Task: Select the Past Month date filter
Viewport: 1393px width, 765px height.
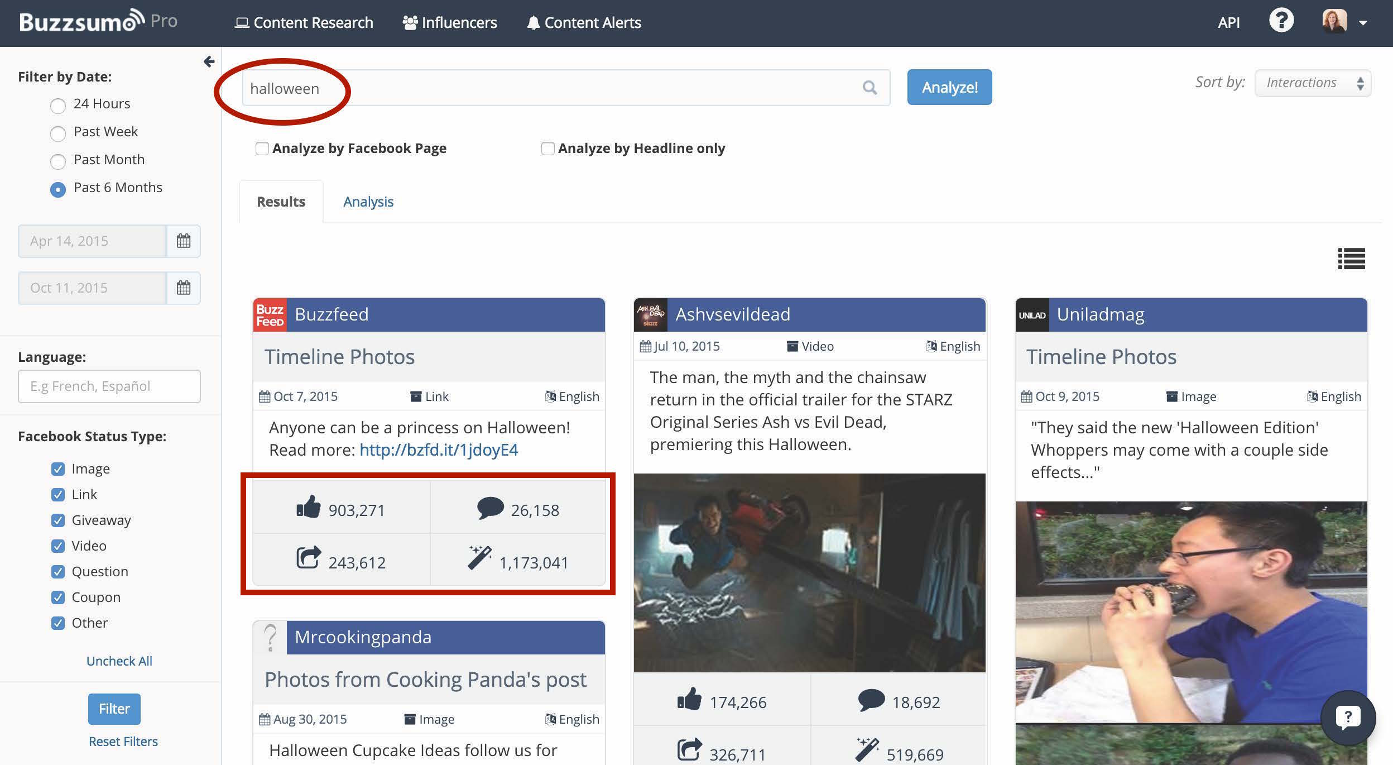Action: (58, 161)
